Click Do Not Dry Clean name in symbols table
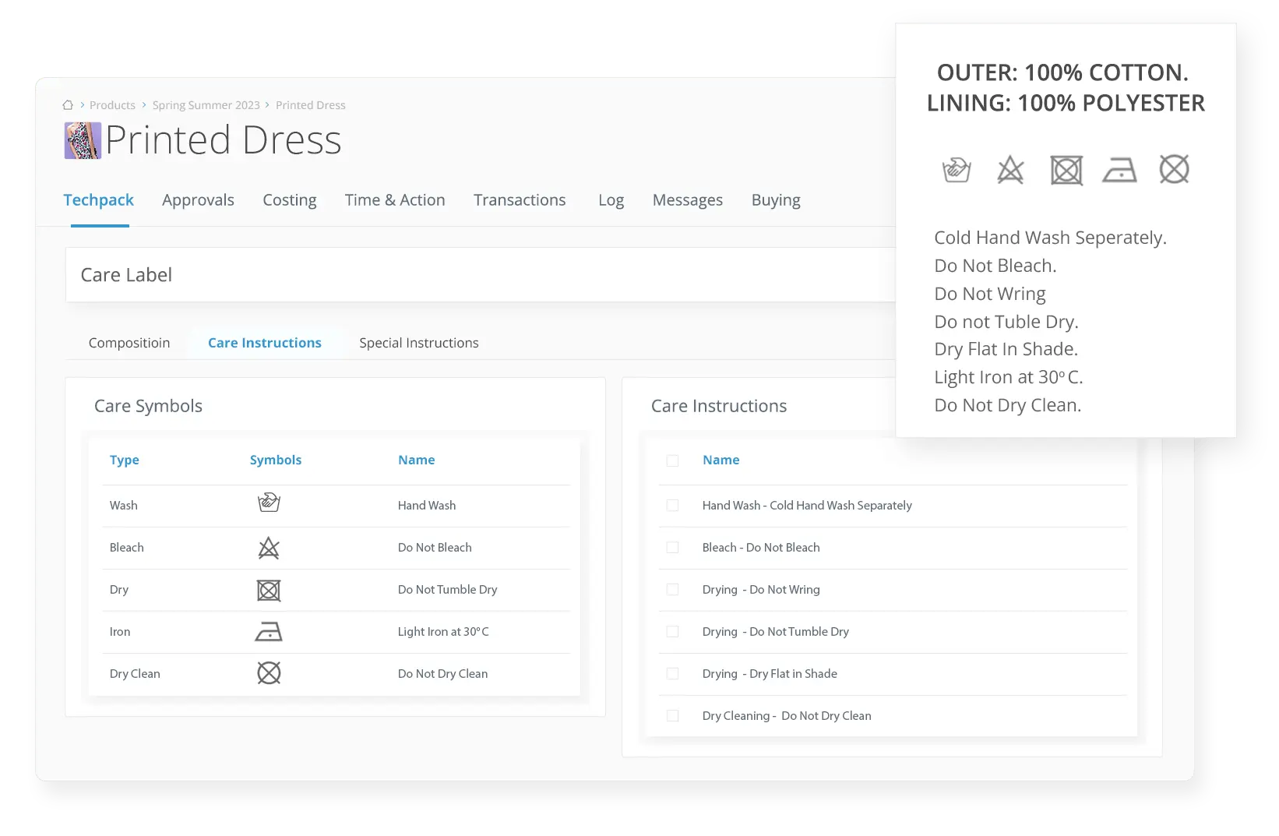1279x836 pixels. 442,674
